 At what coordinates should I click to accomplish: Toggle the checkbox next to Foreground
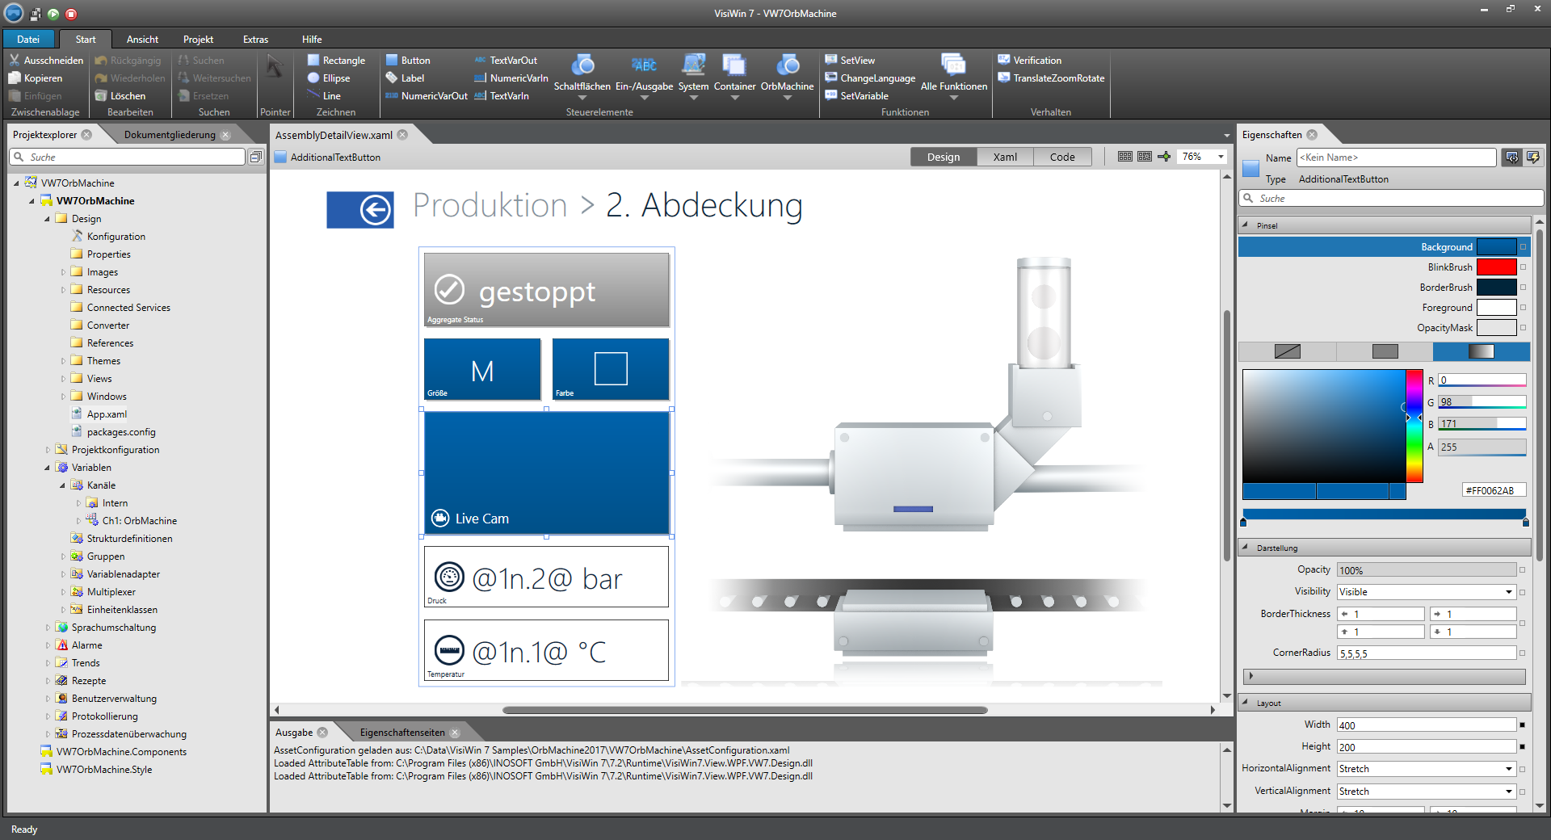(x=1522, y=307)
